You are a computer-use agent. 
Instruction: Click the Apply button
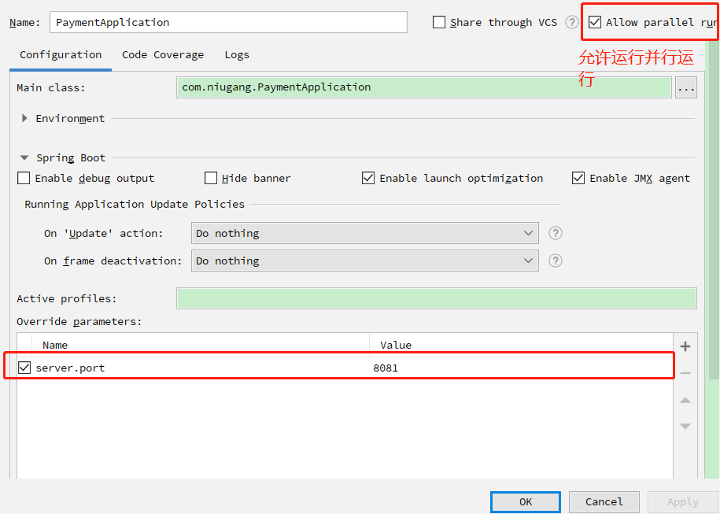tap(683, 501)
